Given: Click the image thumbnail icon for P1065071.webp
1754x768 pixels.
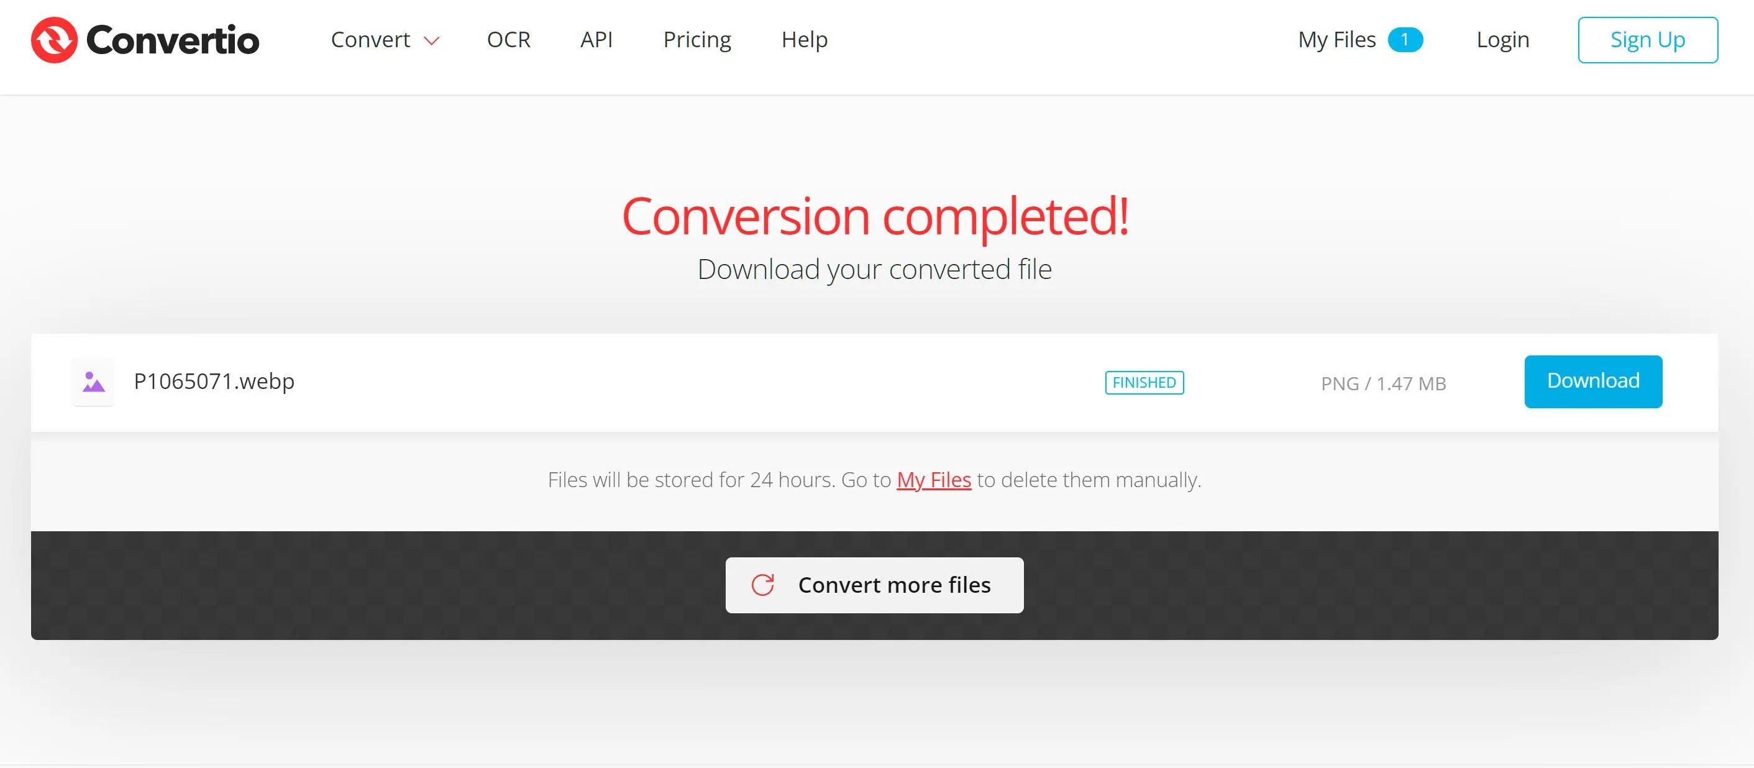Looking at the screenshot, I should [93, 380].
